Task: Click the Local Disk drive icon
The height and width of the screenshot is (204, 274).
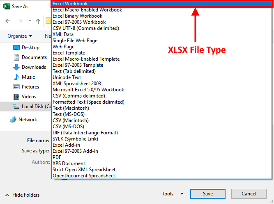Action: pyautogui.click(x=16, y=107)
